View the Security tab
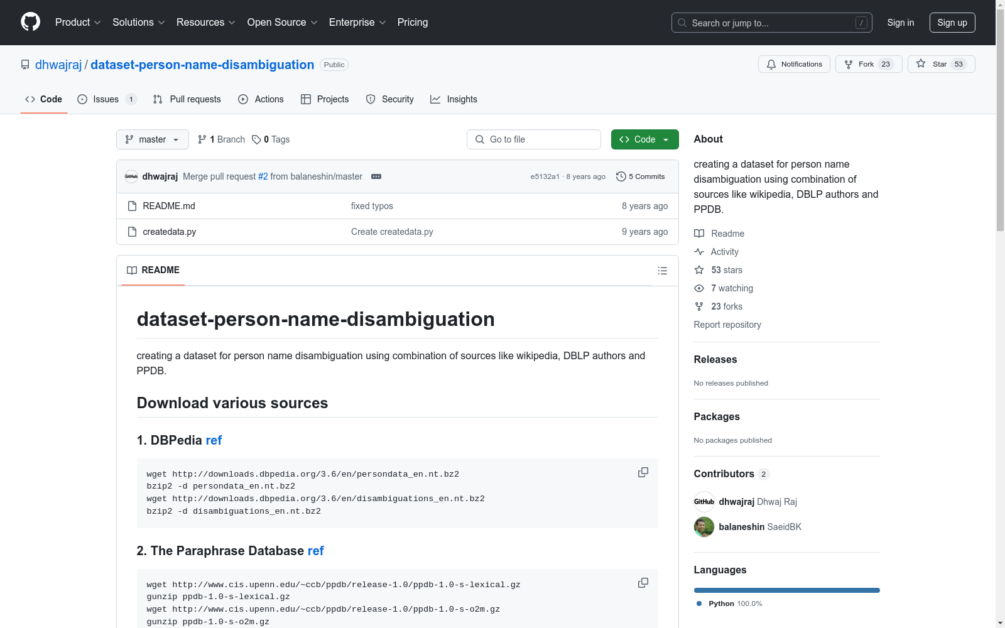Viewport: 1005px width, 628px height. click(389, 99)
